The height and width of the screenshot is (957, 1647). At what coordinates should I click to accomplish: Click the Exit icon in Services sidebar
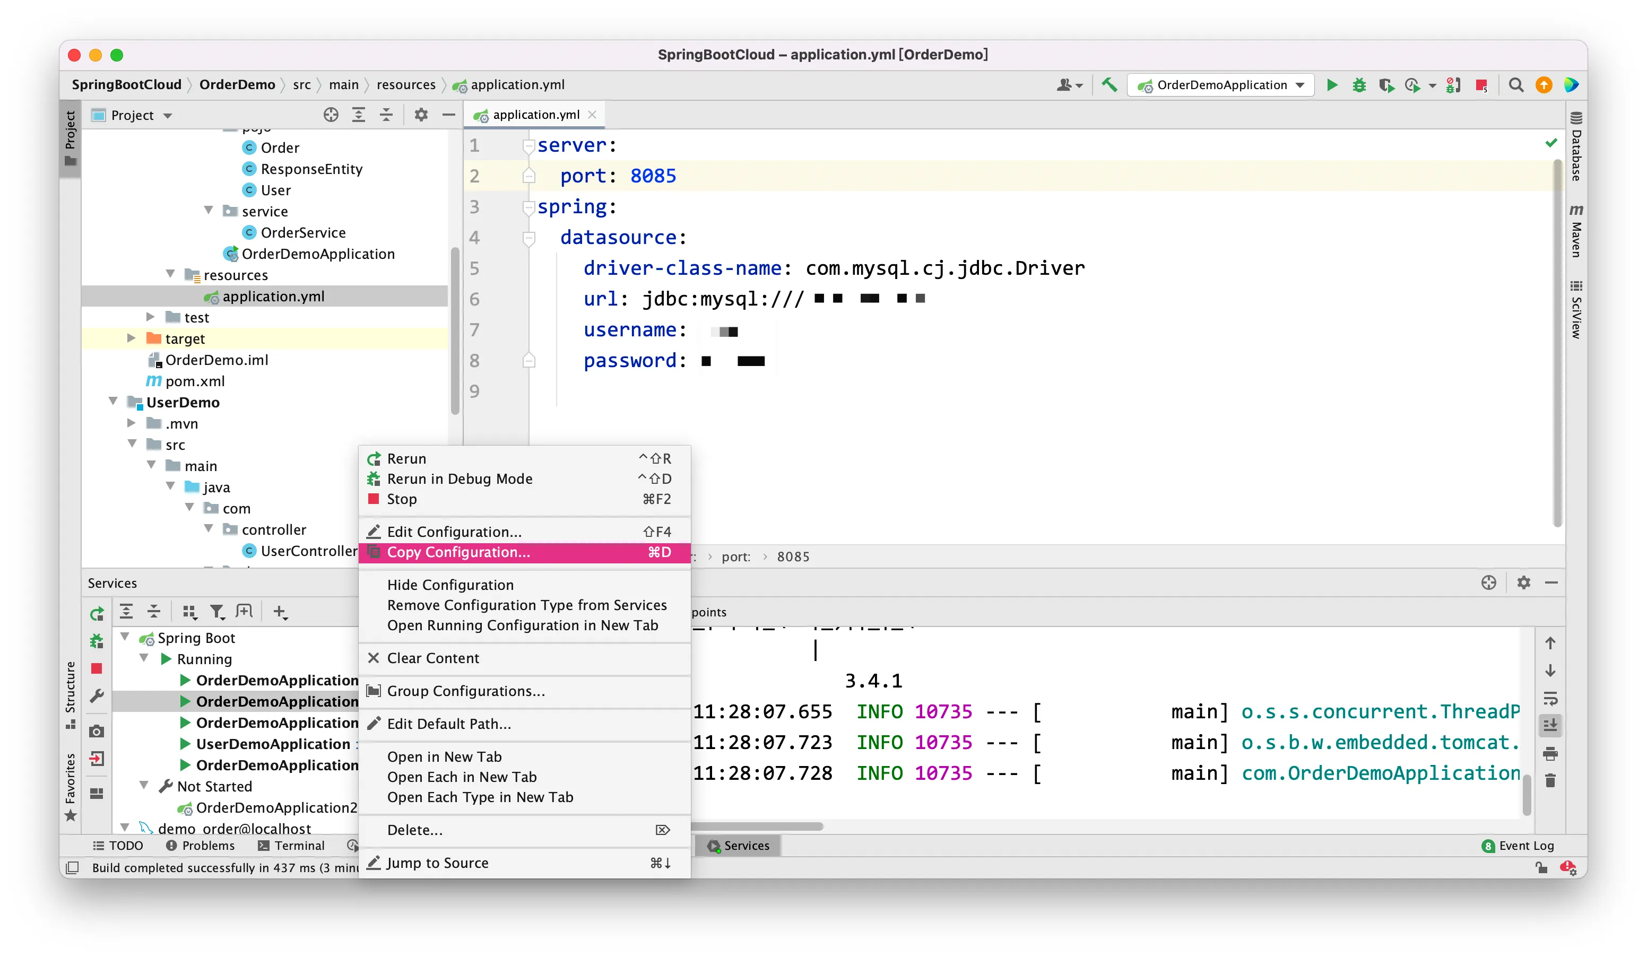[97, 759]
